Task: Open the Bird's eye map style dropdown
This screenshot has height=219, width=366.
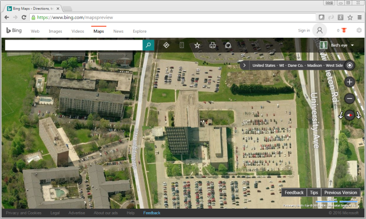Action: pos(337,45)
